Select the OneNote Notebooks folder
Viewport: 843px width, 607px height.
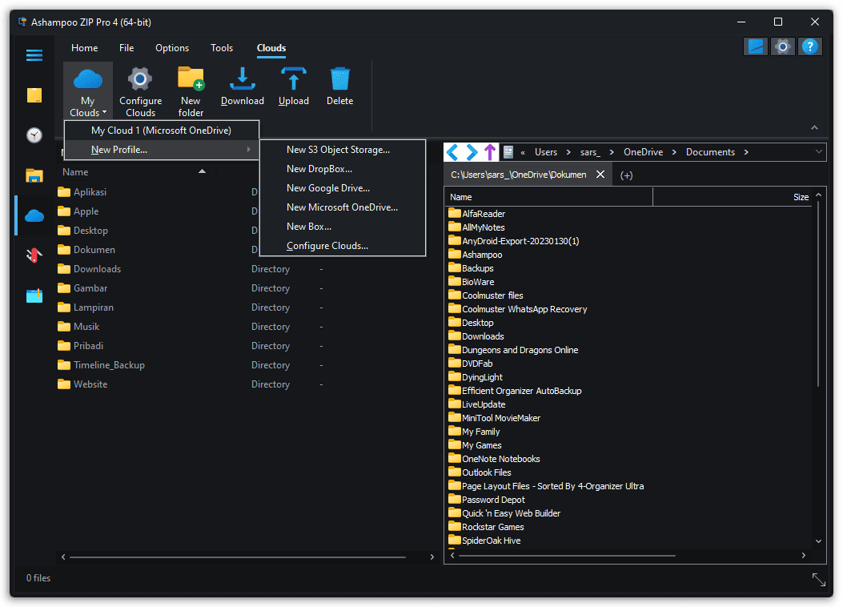tap(494, 459)
